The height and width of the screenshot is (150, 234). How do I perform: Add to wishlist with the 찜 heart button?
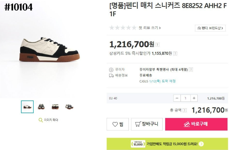click(x=118, y=124)
